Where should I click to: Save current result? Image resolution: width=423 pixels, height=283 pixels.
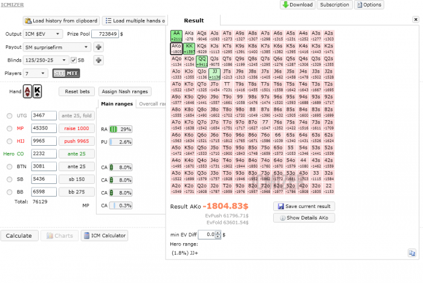click(x=304, y=206)
